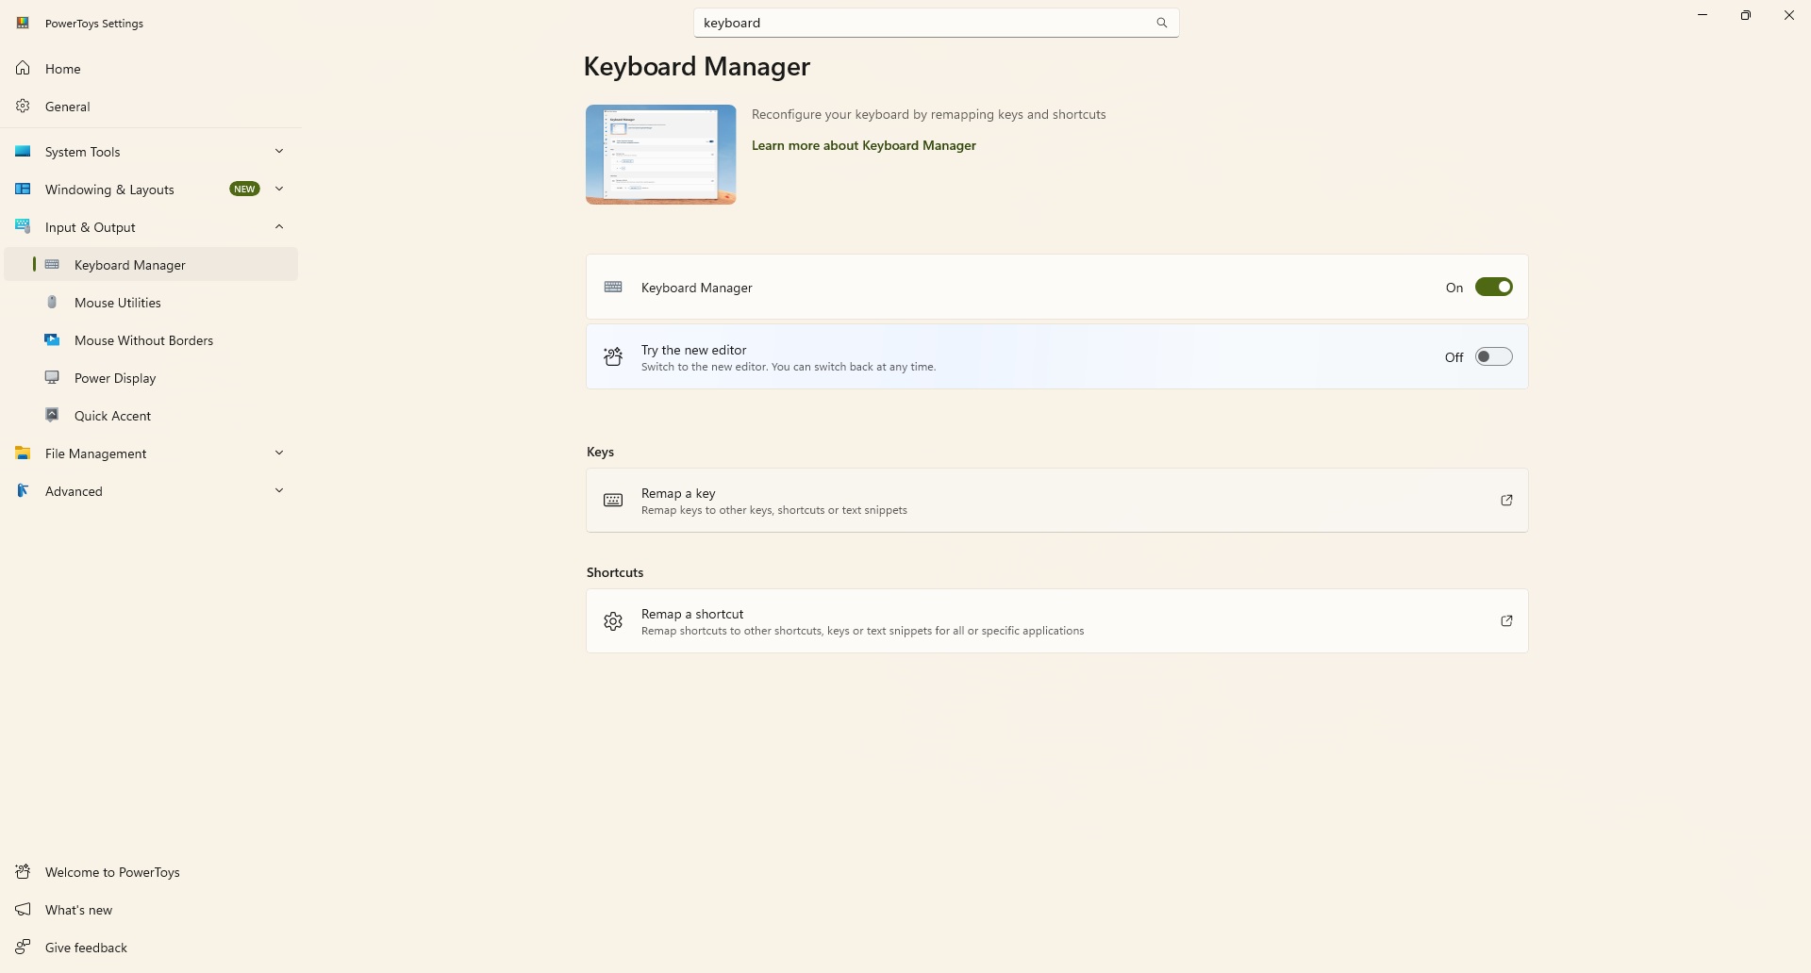Expand the System Tools chevron
The width and height of the screenshot is (1811, 973).
pos(279,152)
